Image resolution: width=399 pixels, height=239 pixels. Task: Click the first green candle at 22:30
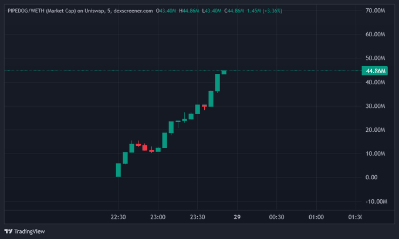tap(119, 170)
